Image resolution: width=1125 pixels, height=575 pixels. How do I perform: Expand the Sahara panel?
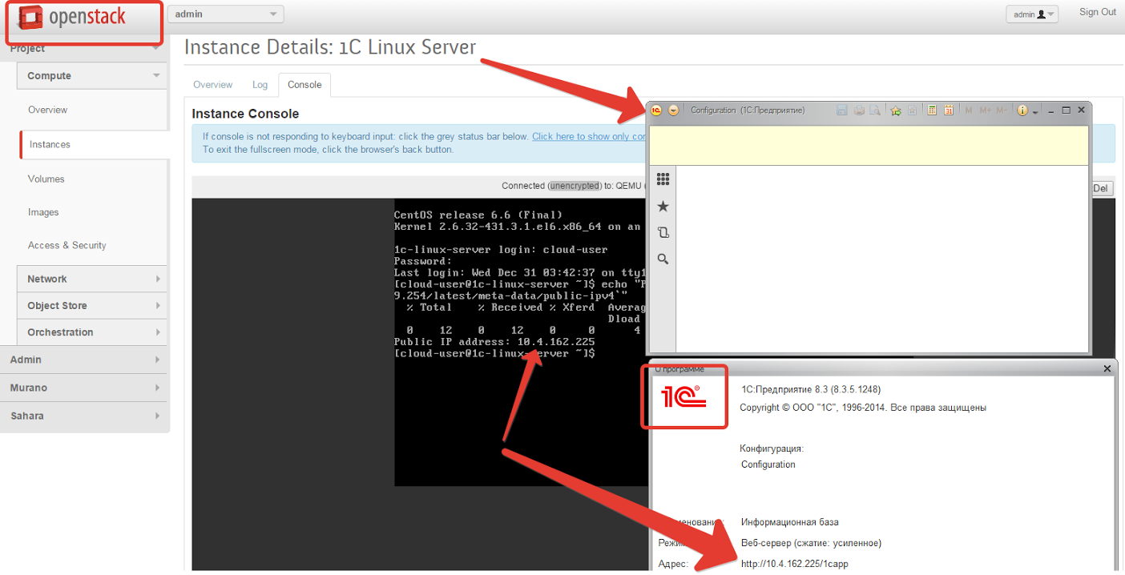point(83,416)
